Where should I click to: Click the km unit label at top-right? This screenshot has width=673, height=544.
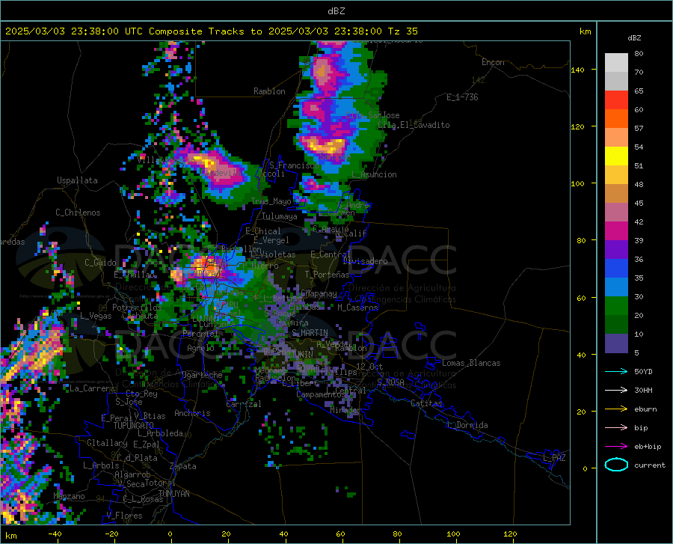click(x=585, y=31)
